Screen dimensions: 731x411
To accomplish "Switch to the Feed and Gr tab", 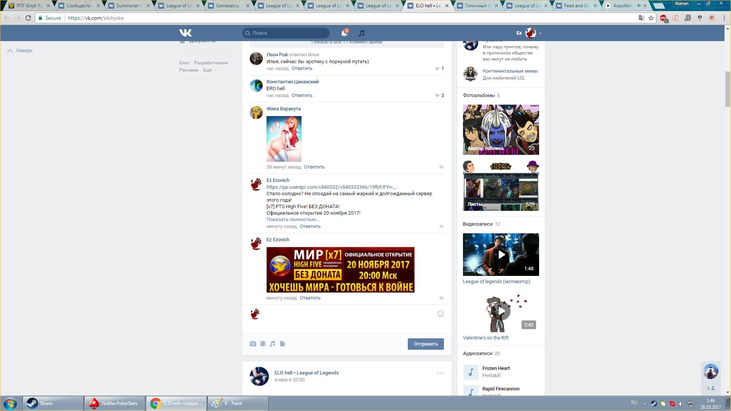I will (576, 6).
